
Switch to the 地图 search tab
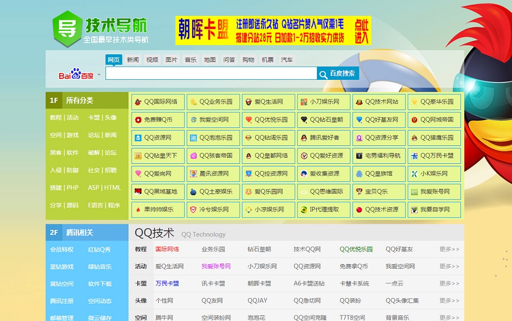[210, 60]
